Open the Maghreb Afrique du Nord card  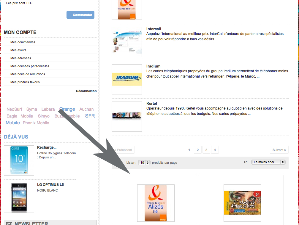[242, 203]
